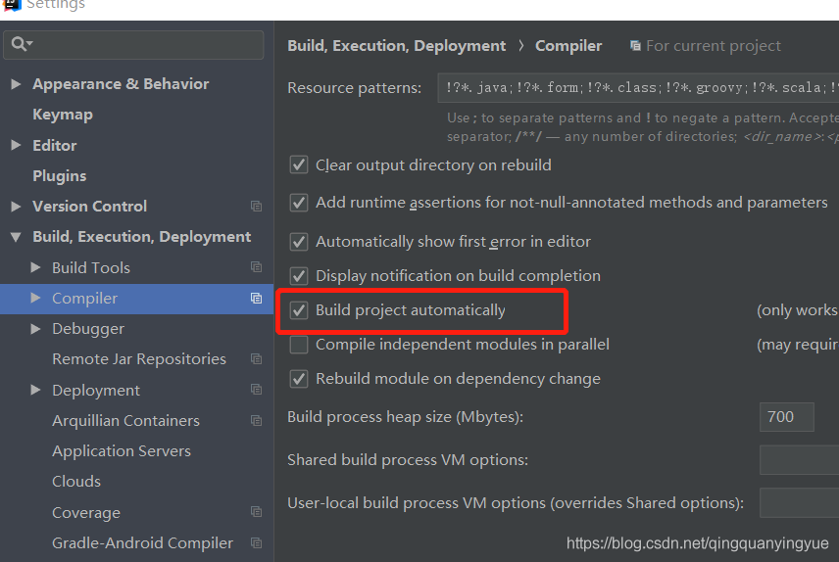Select Gradle-Android Compiler
The height and width of the screenshot is (562, 839).
[142, 543]
